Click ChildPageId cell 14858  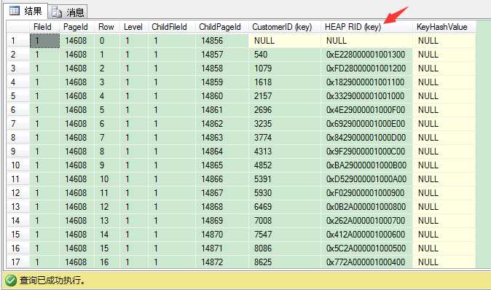222,68
